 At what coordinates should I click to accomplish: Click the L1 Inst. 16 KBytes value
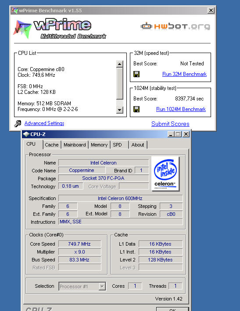pyautogui.click(x=160, y=252)
